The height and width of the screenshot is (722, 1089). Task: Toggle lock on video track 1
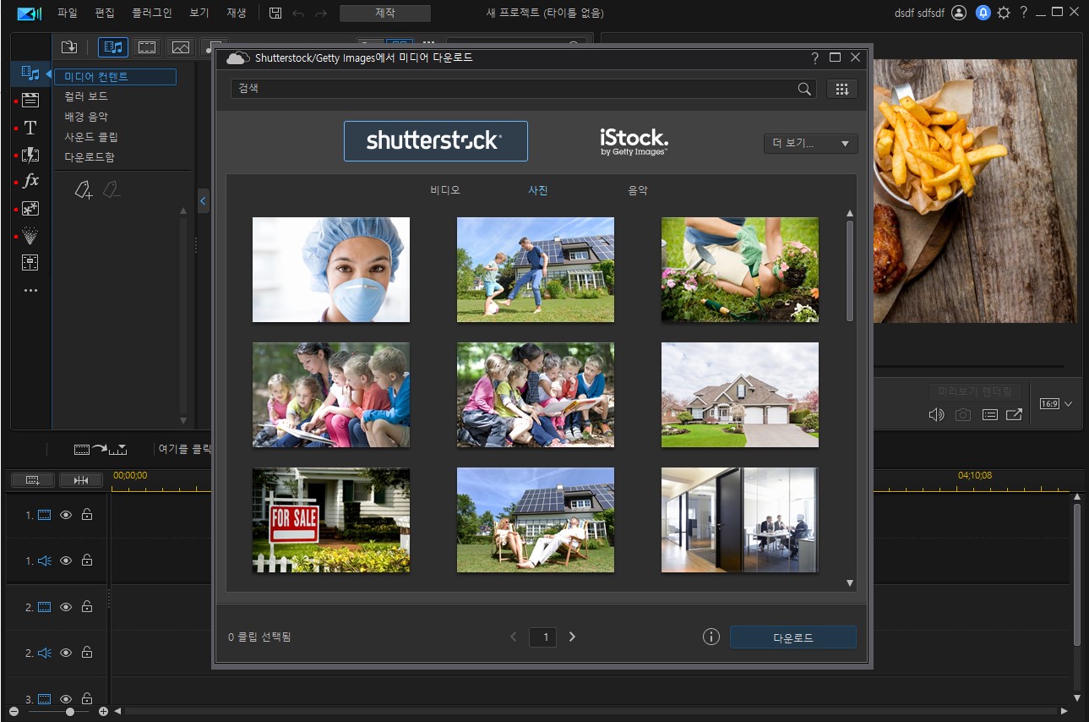87,514
